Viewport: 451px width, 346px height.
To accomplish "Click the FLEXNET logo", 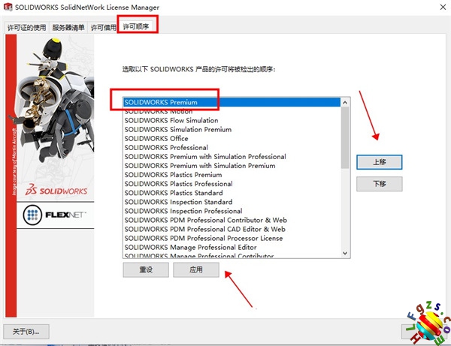I will click(55, 215).
